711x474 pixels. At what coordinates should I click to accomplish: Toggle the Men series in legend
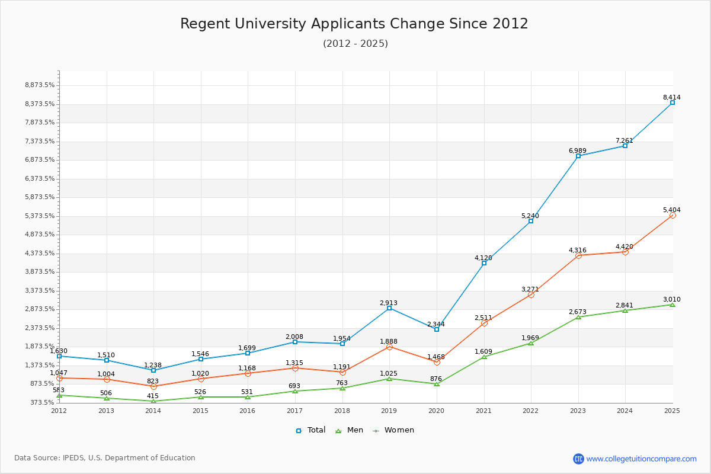pos(349,430)
